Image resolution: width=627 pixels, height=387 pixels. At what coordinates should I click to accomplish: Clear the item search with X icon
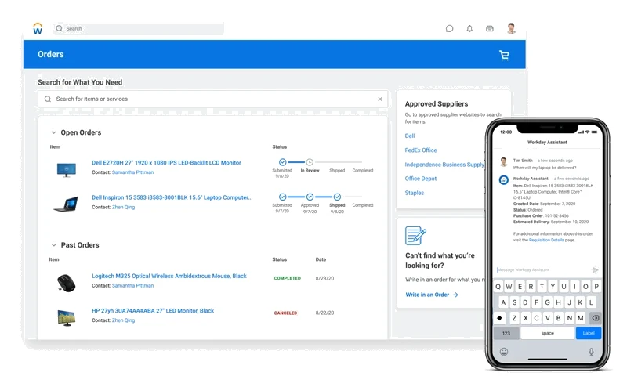[x=380, y=99]
